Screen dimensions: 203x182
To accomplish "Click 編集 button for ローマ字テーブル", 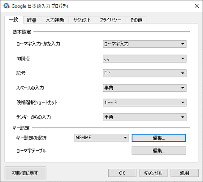I will point(159,151).
